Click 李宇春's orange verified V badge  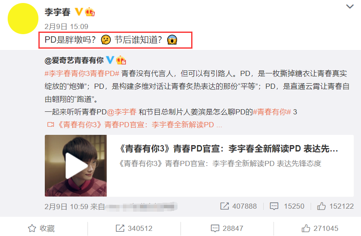79,12
